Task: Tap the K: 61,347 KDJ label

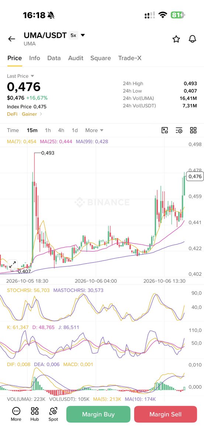Action: tap(18, 327)
